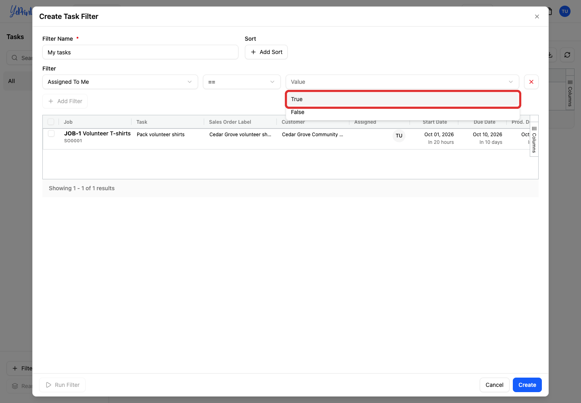The image size is (581, 403).
Task: Click the Run Filter button
Action: coord(63,385)
